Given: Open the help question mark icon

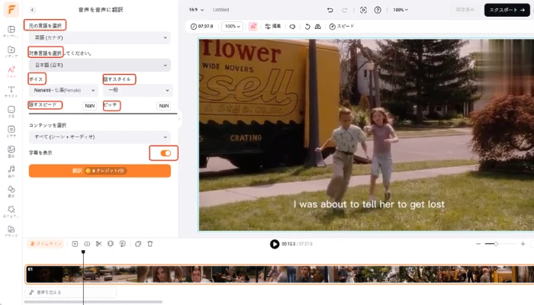Looking at the screenshot, I should point(378,10).
